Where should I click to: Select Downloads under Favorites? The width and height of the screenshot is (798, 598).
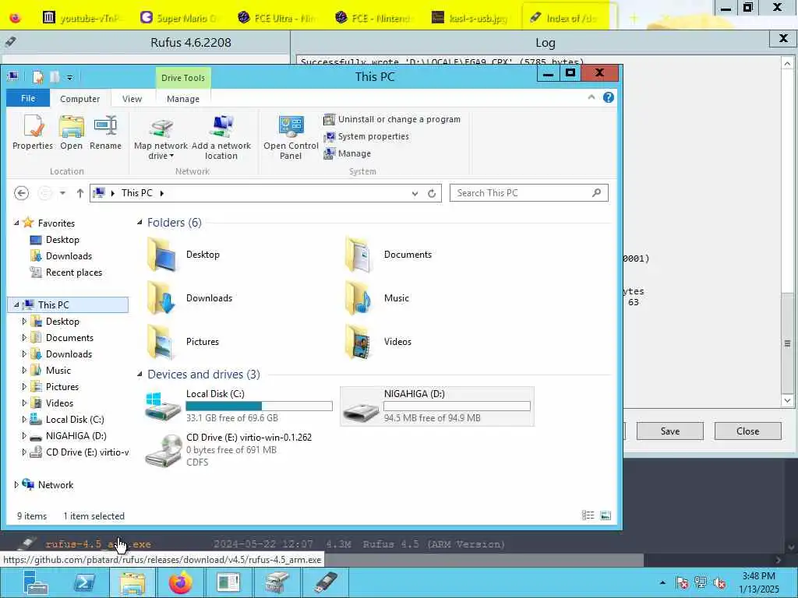(x=69, y=255)
